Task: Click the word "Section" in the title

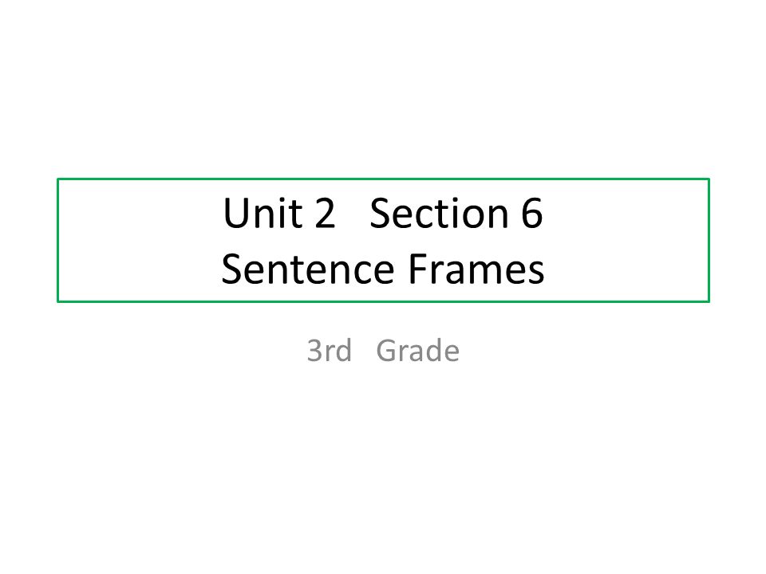Action: (439, 214)
